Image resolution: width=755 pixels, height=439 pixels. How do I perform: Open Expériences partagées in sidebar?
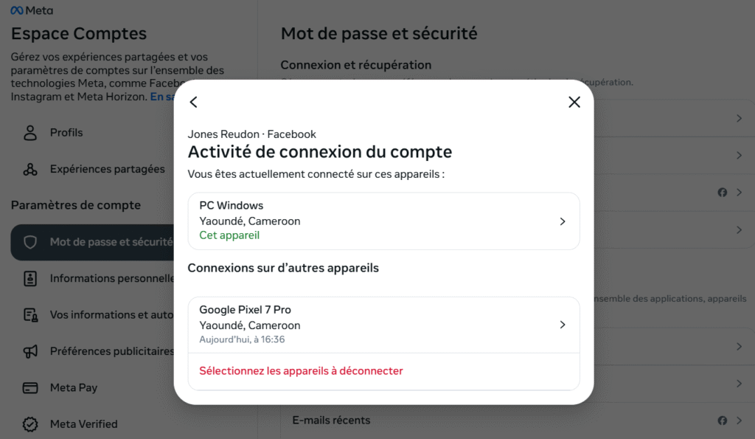point(108,170)
